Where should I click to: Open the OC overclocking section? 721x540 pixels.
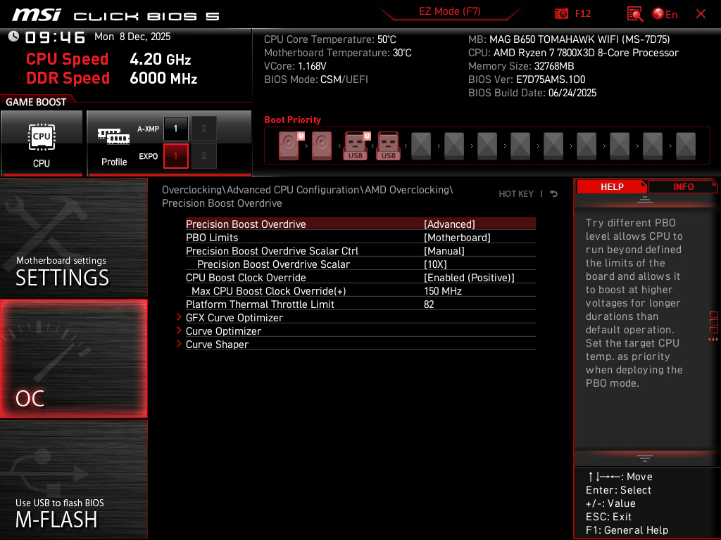(x=73, y=359)
